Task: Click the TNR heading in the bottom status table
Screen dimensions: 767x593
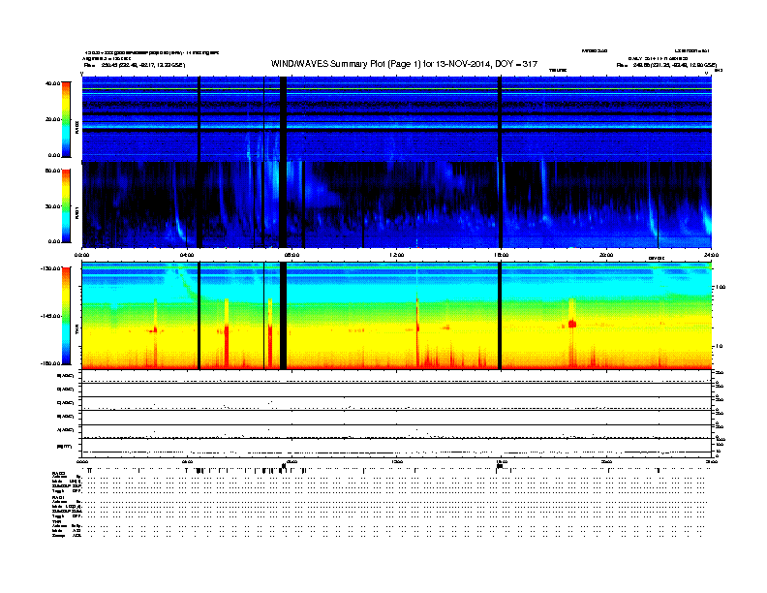Action: click(57, 521)
